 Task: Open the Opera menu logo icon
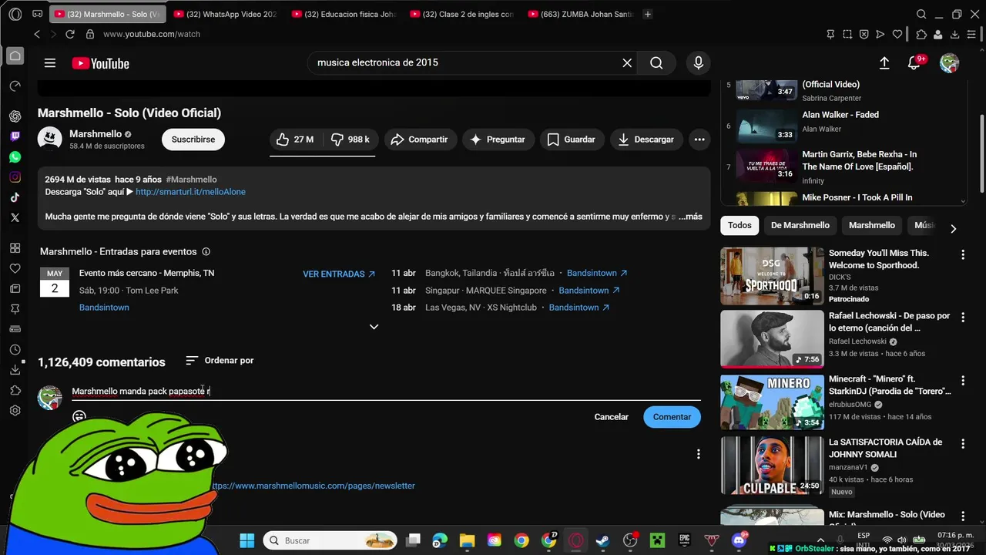pyautogui.click(x=15, y=14)
